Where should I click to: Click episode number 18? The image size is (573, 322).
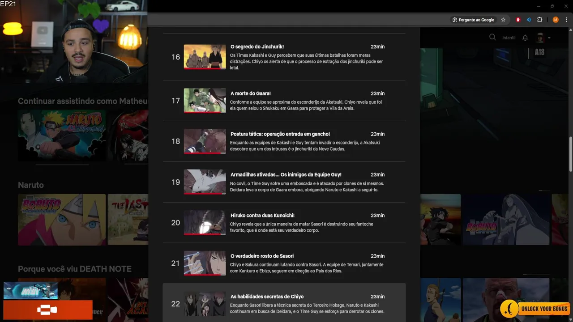pyautogui.click(x=175, y=141)
